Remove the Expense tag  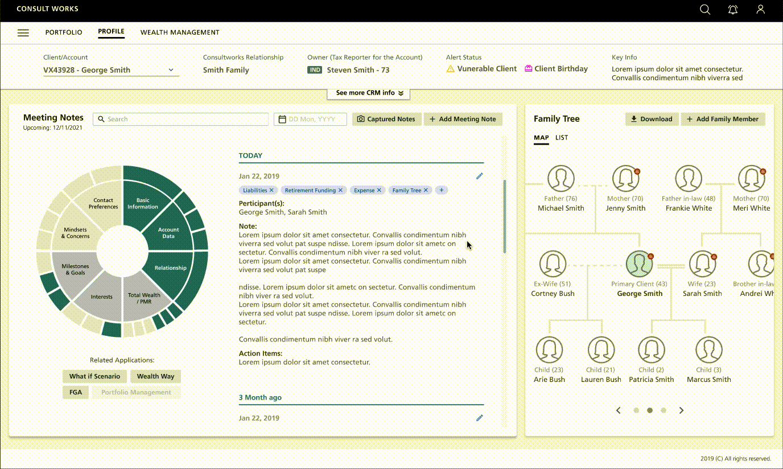point(379,190)
